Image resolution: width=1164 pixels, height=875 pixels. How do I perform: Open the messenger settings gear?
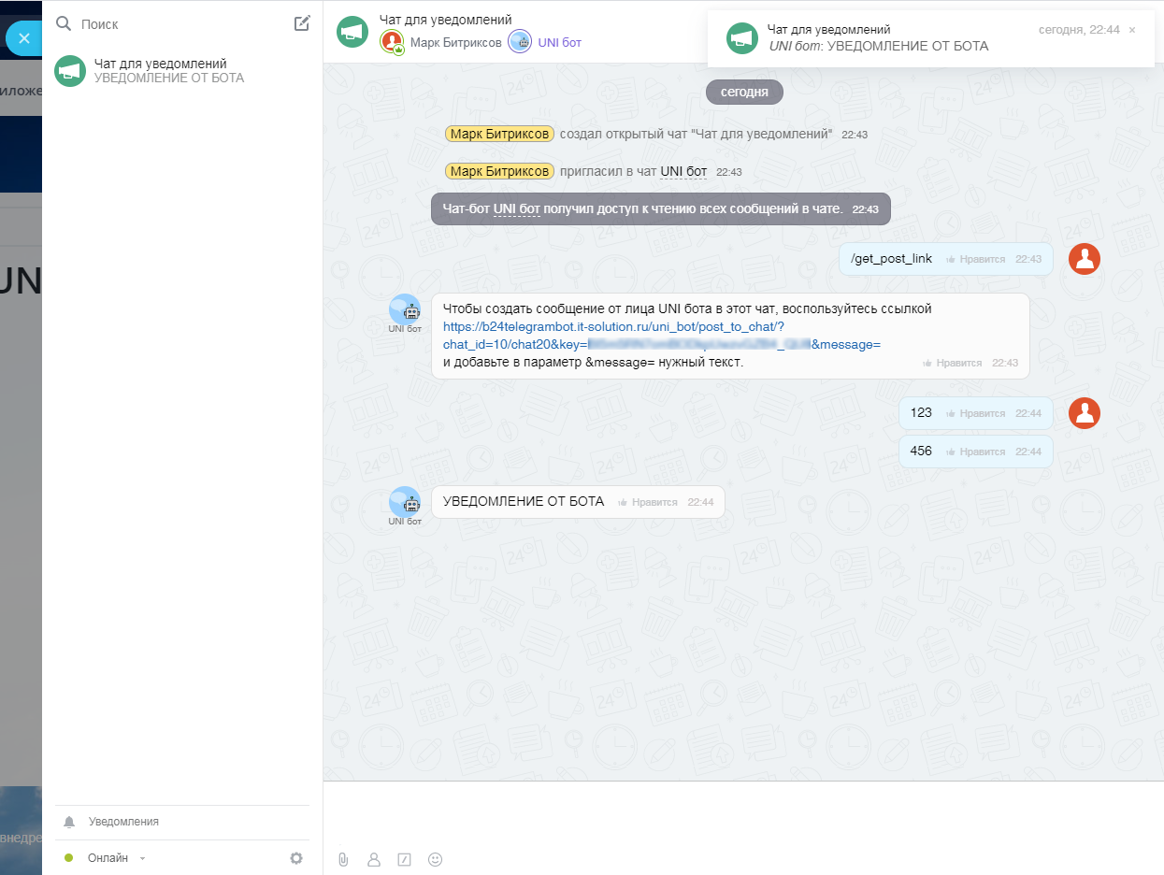click(296, 858)
